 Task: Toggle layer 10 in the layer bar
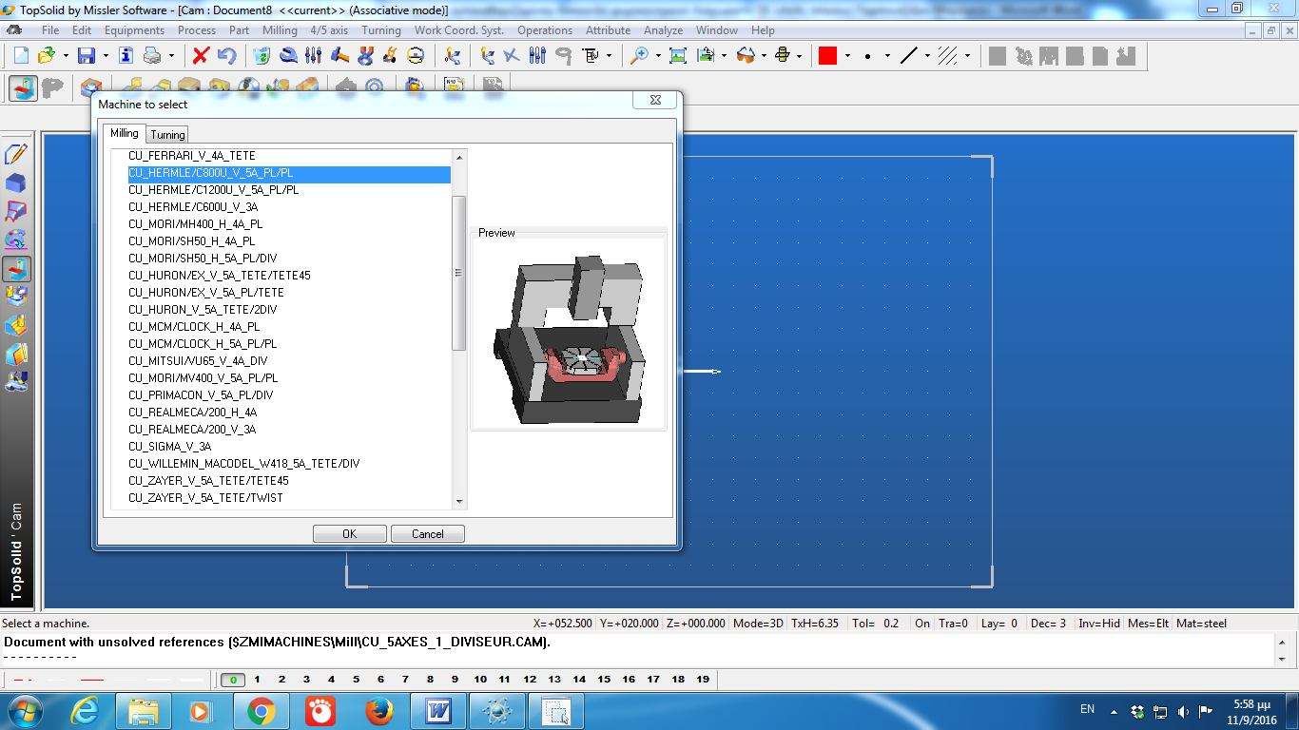click(480, 680)
